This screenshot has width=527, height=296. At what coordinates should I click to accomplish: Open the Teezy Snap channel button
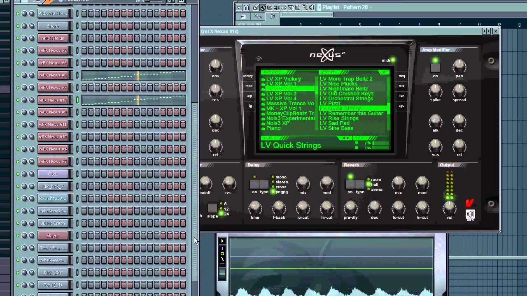pyautogui.click(x=53, y=248)
